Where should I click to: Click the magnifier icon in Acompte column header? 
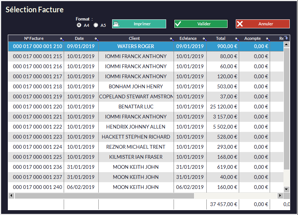click(x=267, y=39)
